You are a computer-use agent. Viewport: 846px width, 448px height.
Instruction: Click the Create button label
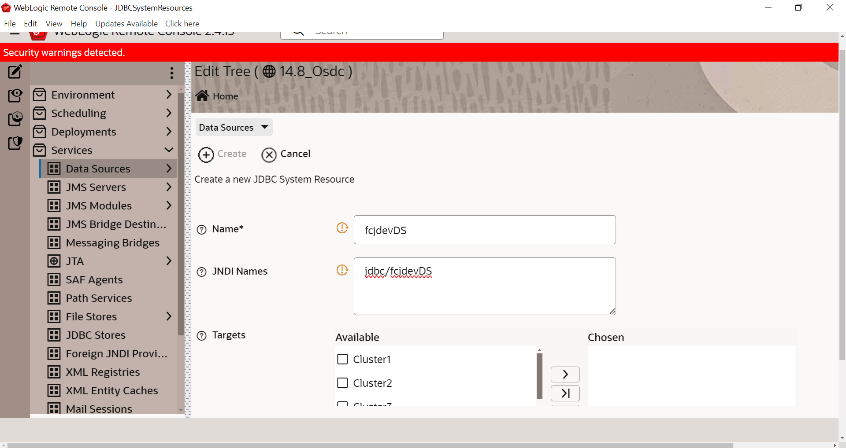click(x=232, y=154)
